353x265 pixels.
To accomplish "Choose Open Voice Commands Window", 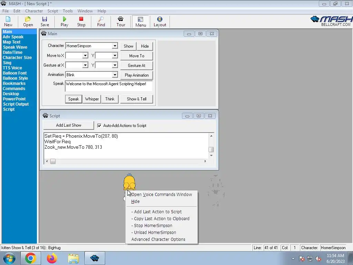I will [x=162, y=195].
